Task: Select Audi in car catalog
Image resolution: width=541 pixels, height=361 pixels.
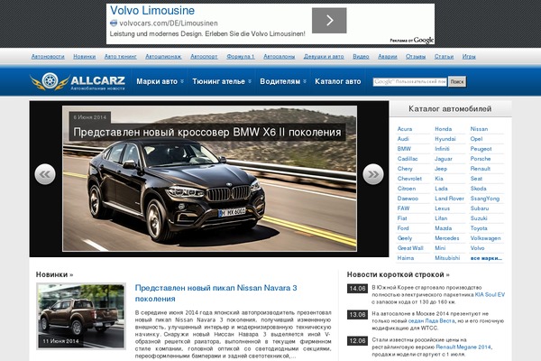Action: coord(403,139)
